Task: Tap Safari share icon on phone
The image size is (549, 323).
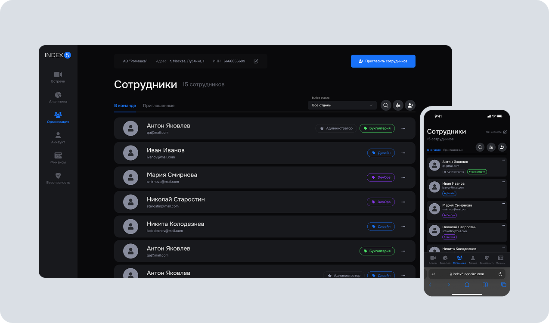Action: tap(467, 284)
